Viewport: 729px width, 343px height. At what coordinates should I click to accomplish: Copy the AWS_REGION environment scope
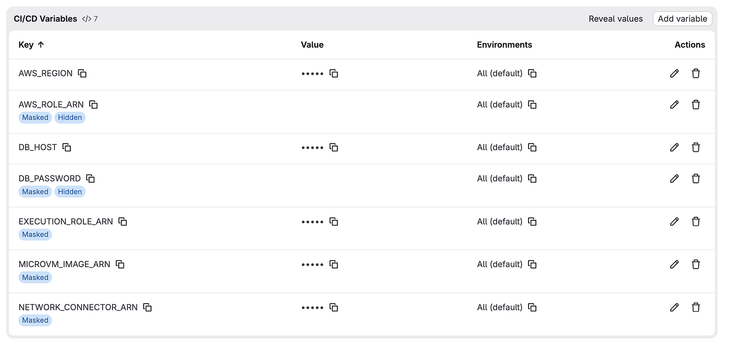coord(532,73)
